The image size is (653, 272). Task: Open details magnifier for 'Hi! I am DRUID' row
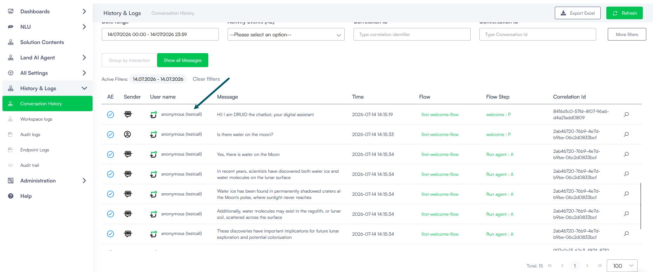[x=626, y=114]
